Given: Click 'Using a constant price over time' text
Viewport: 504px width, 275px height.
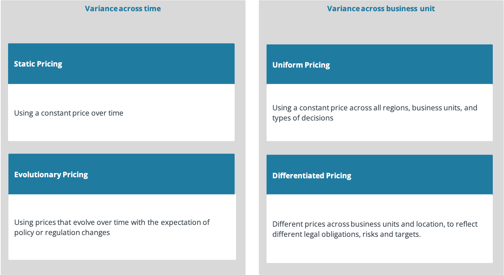Looking at the screenshot, I should point(69,113).
